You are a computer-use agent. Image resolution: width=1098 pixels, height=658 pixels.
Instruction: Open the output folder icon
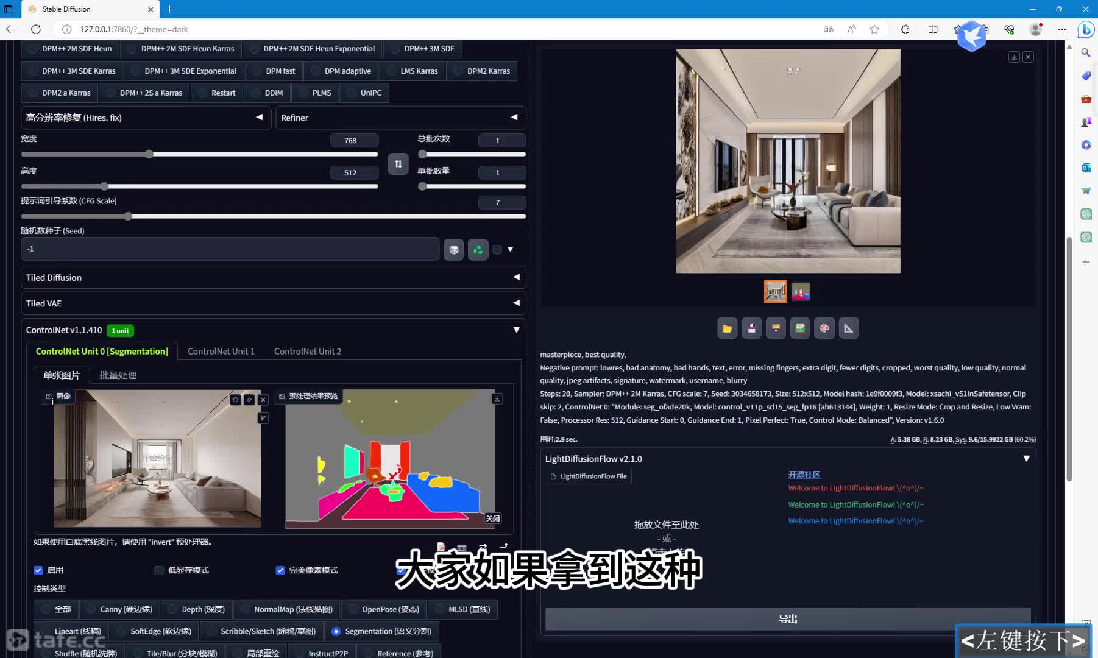tap(727, 328)
